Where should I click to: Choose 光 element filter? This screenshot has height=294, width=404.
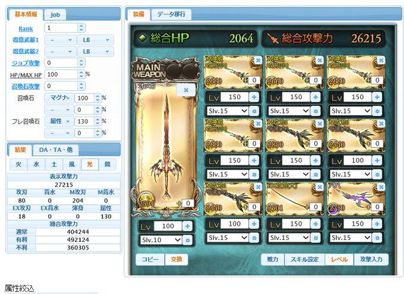[x=90, y=165]
